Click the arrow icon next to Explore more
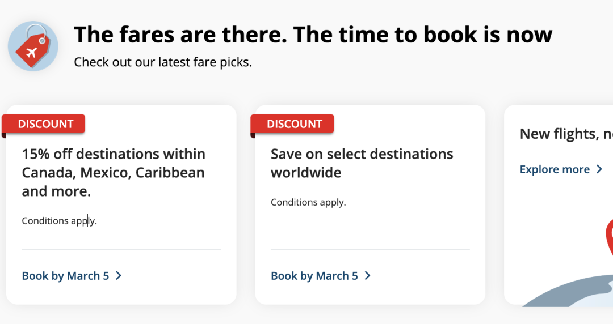The width and height of the screenshot is (613, 324). (599, 169)
